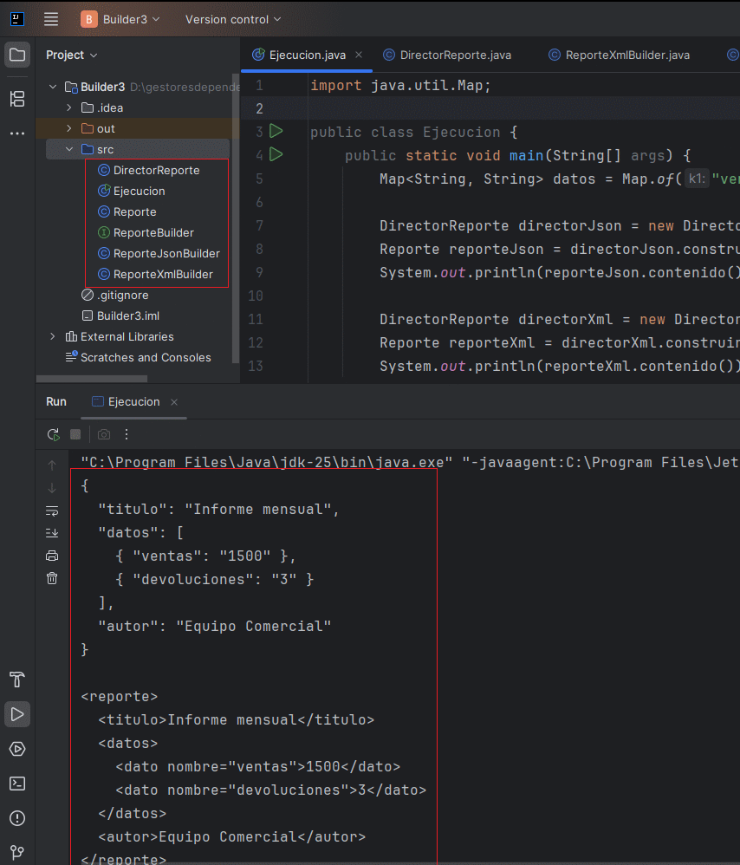Close the Ejecucion.java editor tab
This screenshot has height=865, width=740.
[359, 55]
